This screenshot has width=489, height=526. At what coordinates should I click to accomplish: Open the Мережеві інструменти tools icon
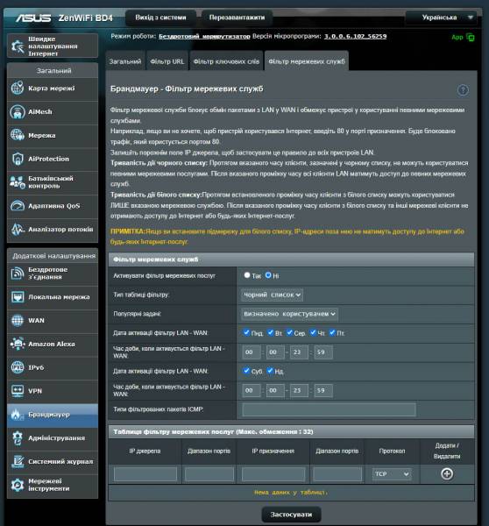[18, 485]
